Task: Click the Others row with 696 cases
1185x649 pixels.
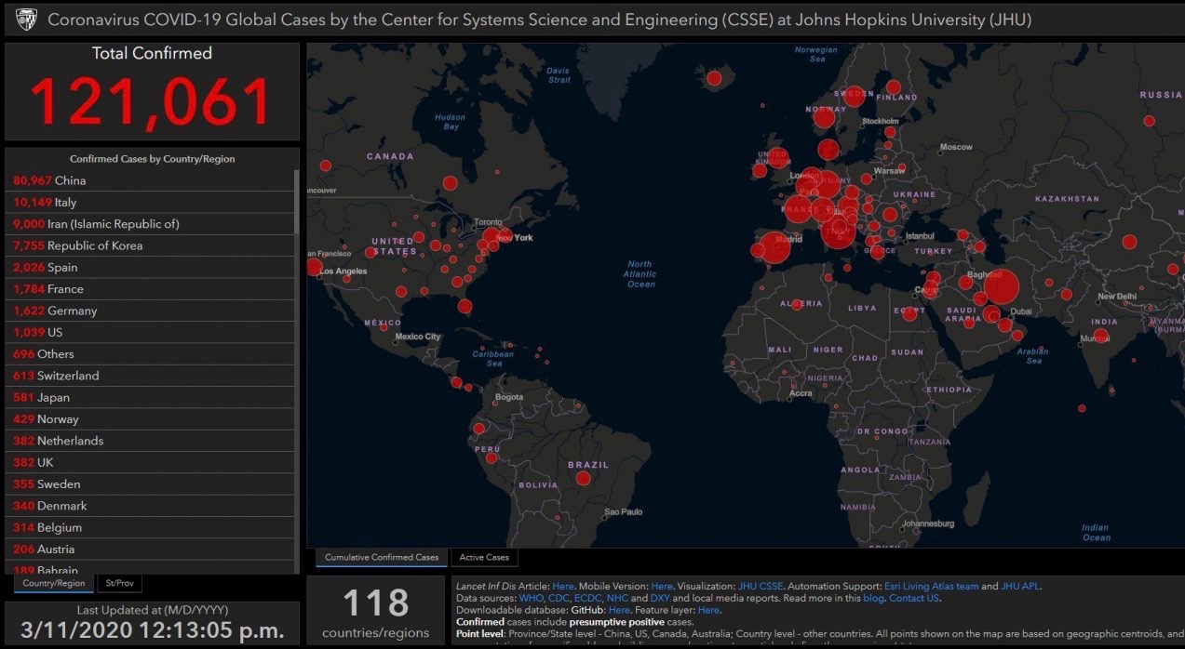Action: tap(149, 354)
